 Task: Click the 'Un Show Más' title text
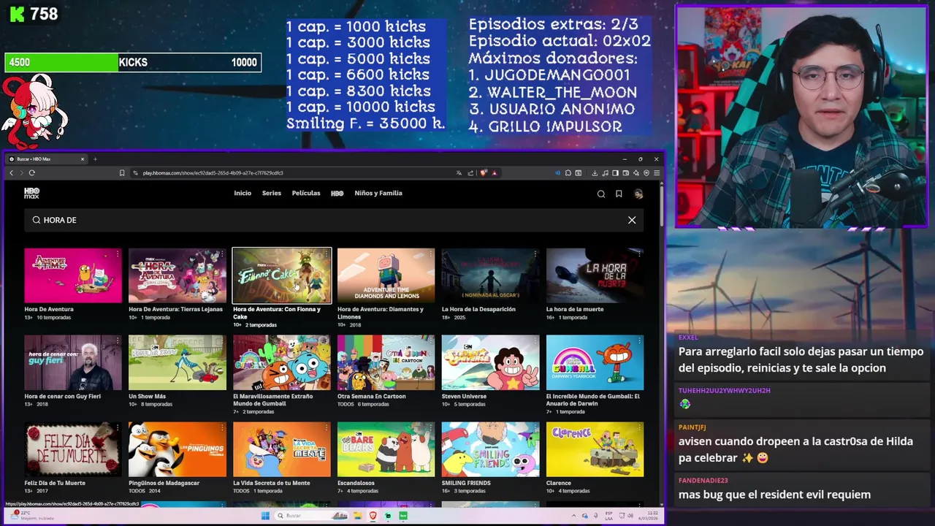(x=147, y=396)
